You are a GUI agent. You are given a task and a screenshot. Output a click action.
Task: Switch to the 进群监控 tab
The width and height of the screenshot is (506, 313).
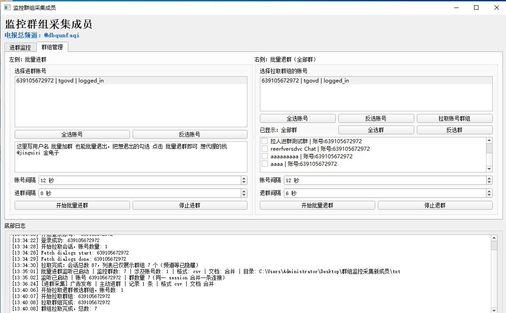pos(20,47)
